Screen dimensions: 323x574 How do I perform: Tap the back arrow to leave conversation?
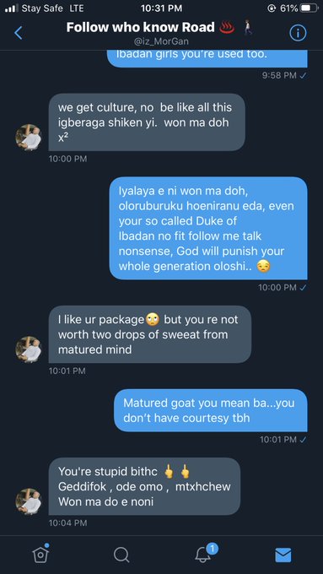coord(19,33)
